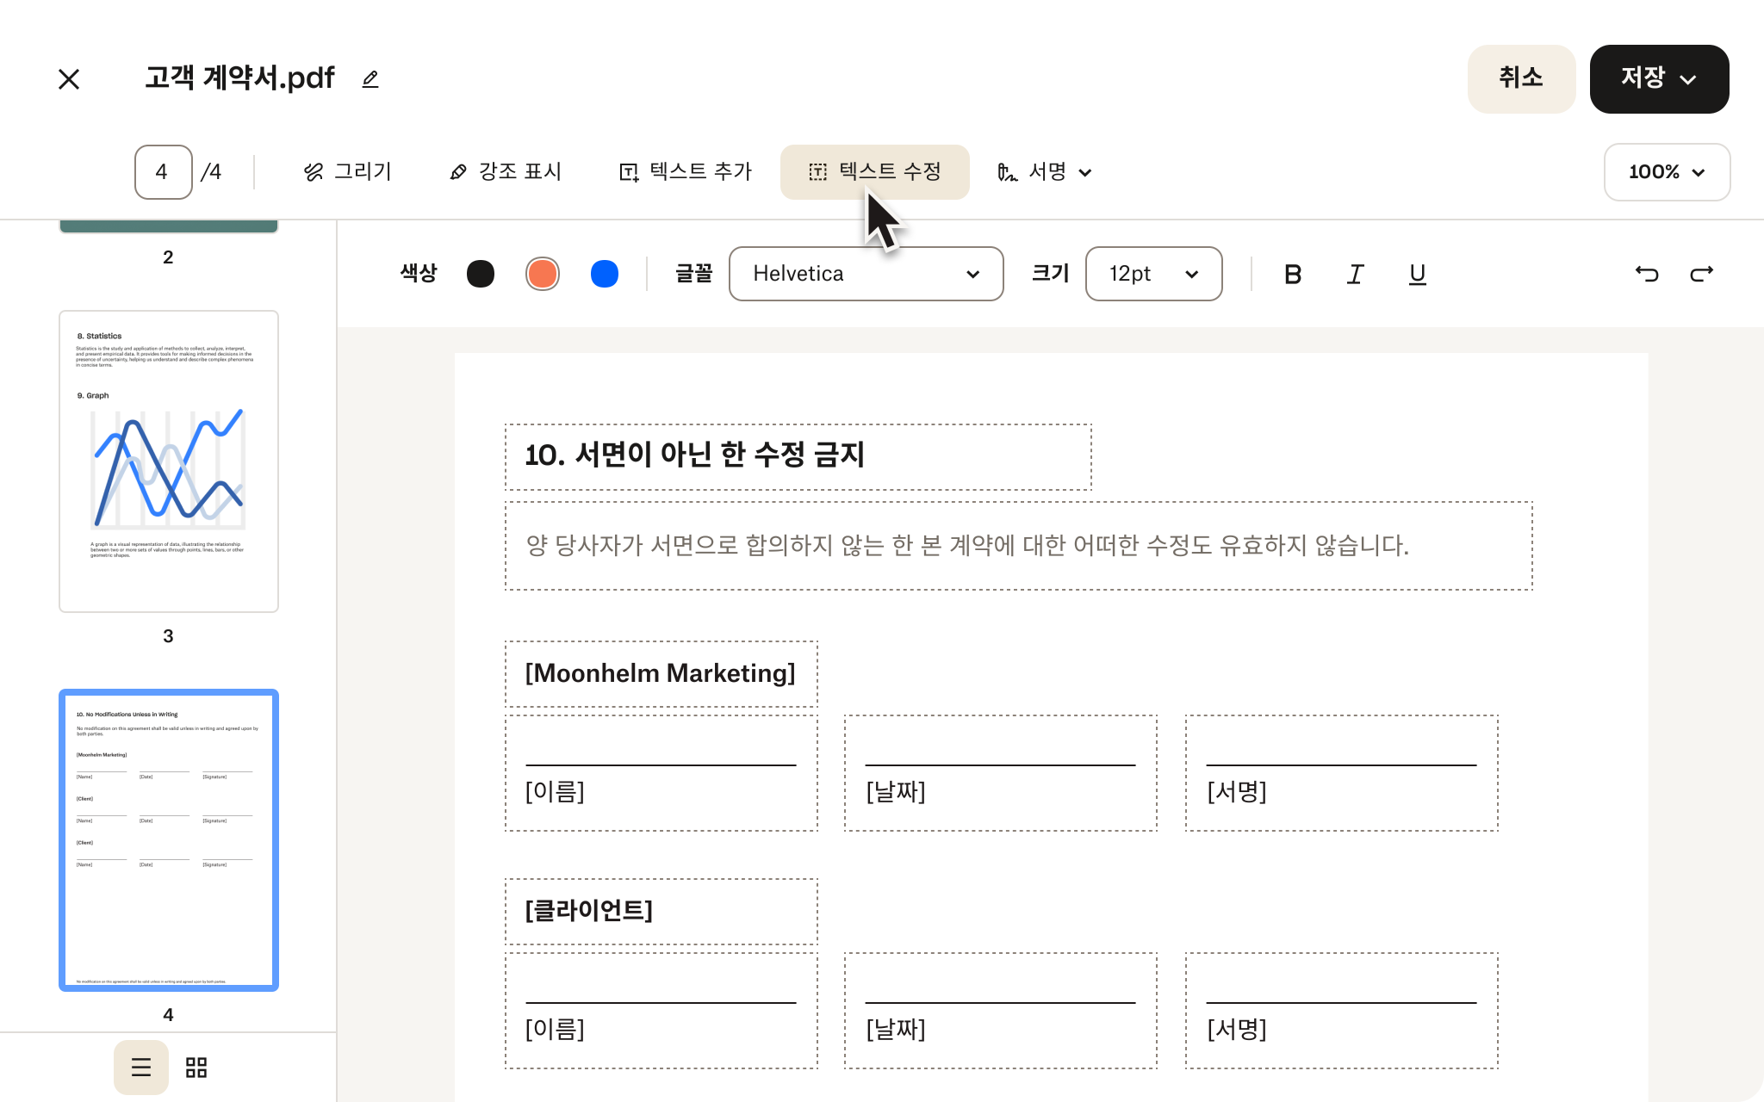
Task: Select the 강조 표시 highlight tool
Action: (506, 172)
